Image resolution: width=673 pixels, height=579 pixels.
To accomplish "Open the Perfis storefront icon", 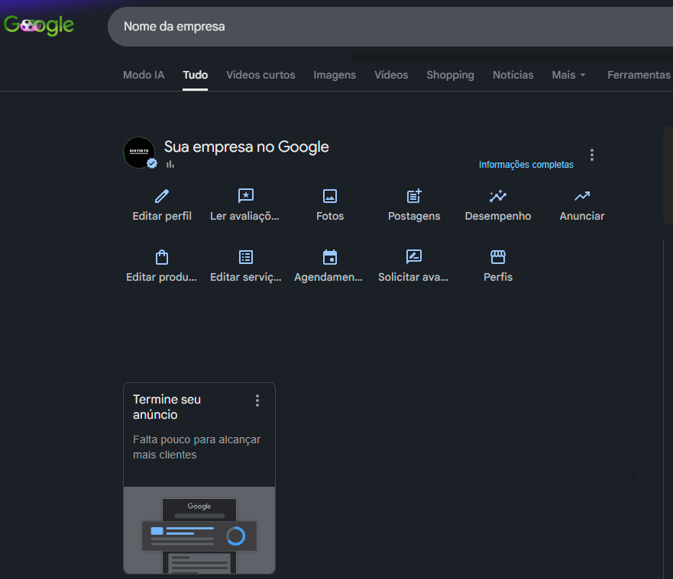I will pyautogui.click(x=498, y=257).
